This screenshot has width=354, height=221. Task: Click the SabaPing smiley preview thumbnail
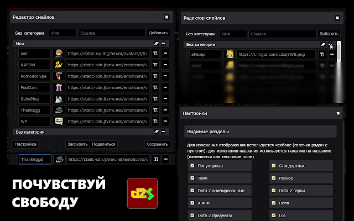pos(59,98)
